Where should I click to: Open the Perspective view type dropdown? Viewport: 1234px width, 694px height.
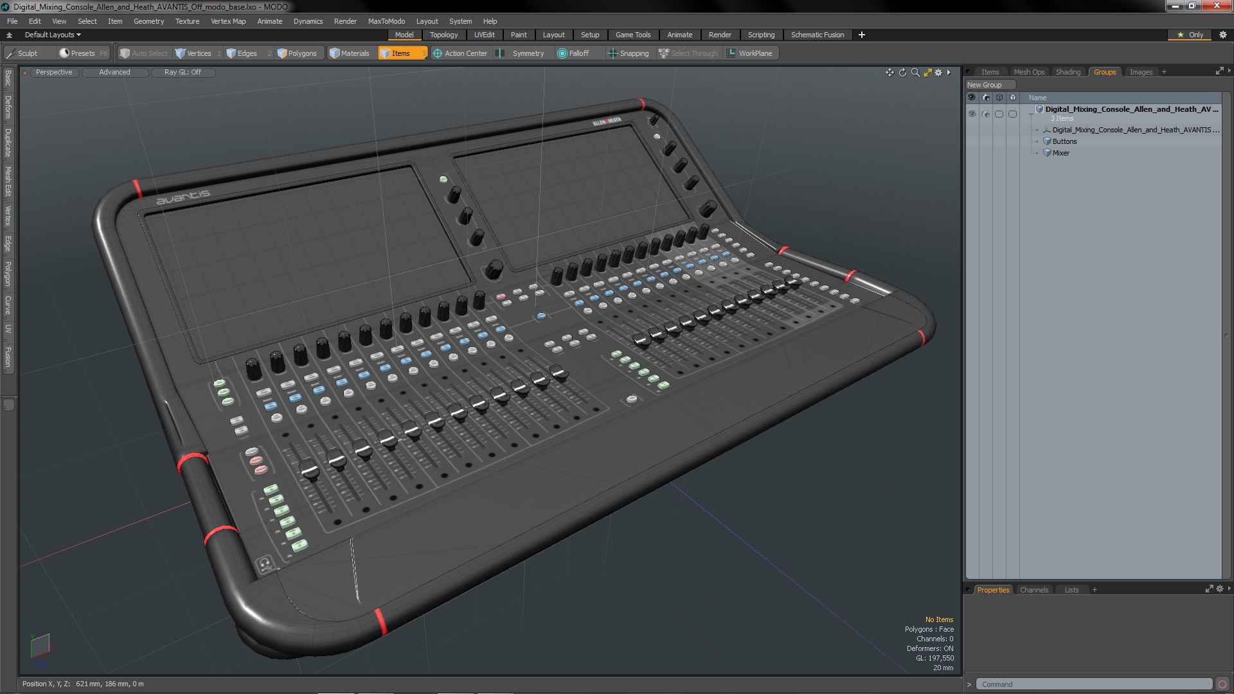coord(54,73)
